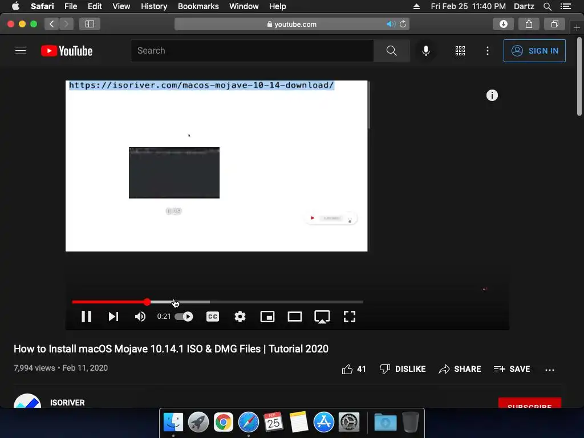584x438 pixels.
Task: Mute the video volume
Action: [x=140, y=317]
